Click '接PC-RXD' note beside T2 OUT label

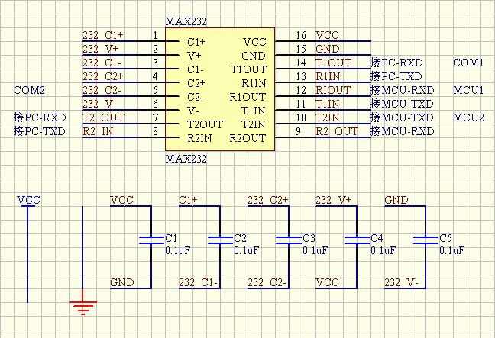(x=40, y=117)
